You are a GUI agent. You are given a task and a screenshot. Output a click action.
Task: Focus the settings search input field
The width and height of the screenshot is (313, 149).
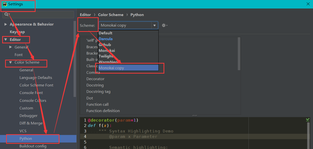coord(38,14)
